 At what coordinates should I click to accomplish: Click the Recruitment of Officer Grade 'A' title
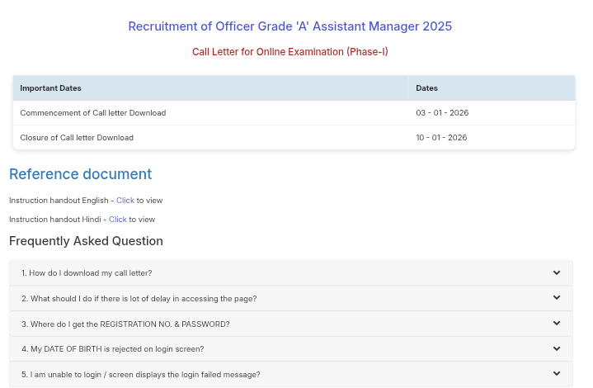point(289,26)
